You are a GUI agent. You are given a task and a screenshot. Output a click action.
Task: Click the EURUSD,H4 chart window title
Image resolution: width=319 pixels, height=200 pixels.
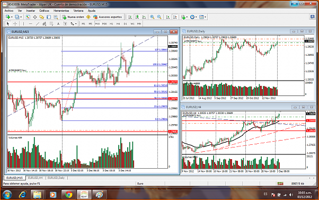coord(193,107)
